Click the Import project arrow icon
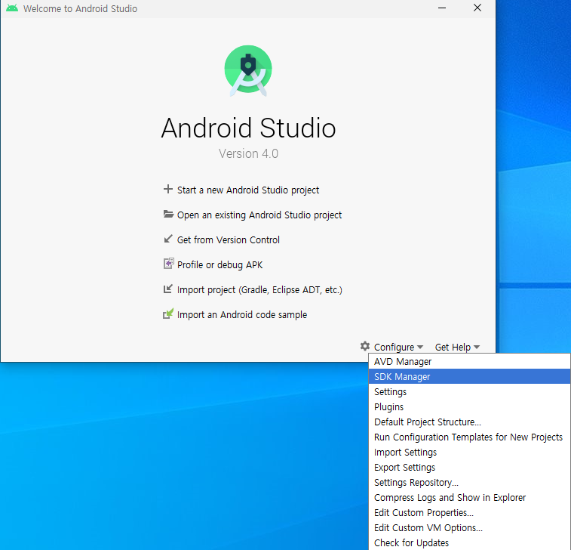Screen dimensions: 571x550 [x=168, y=289]
